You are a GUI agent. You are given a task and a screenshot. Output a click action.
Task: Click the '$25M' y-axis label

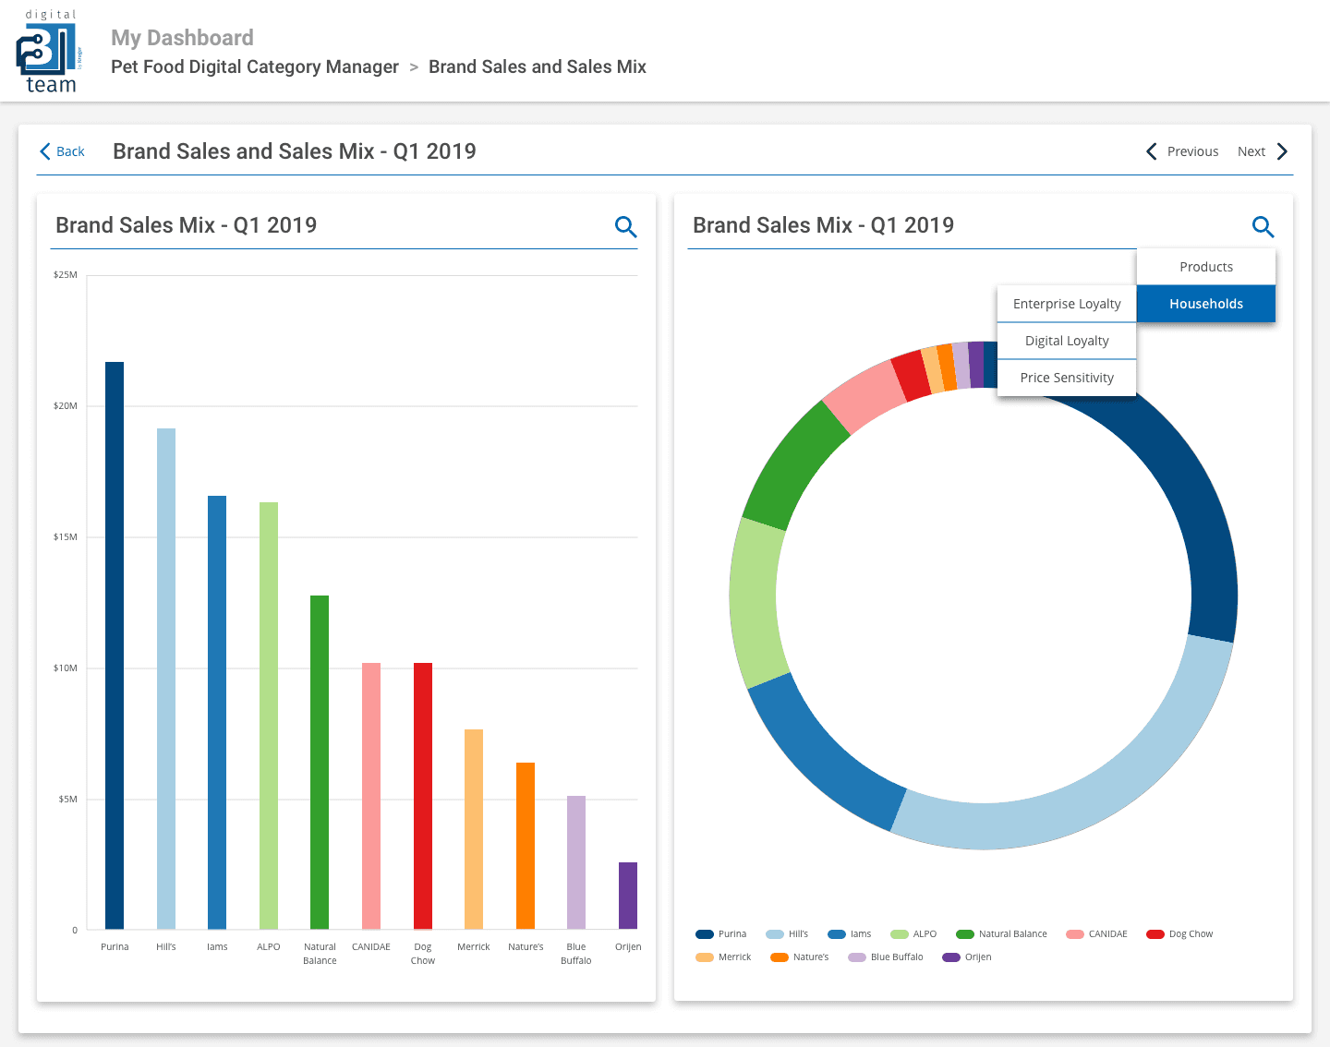click(66, 275)
